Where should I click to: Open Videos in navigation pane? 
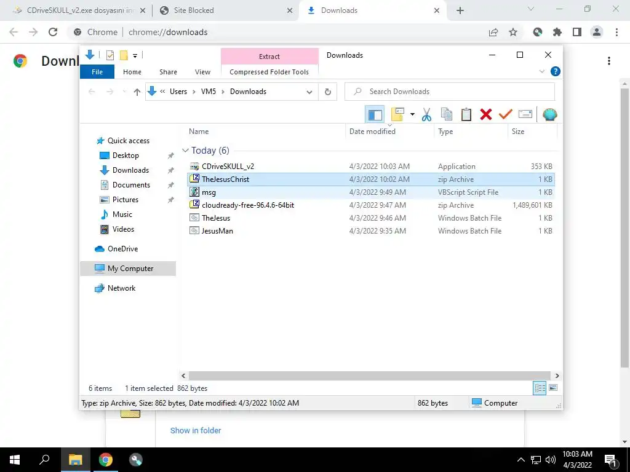[123, 229]
